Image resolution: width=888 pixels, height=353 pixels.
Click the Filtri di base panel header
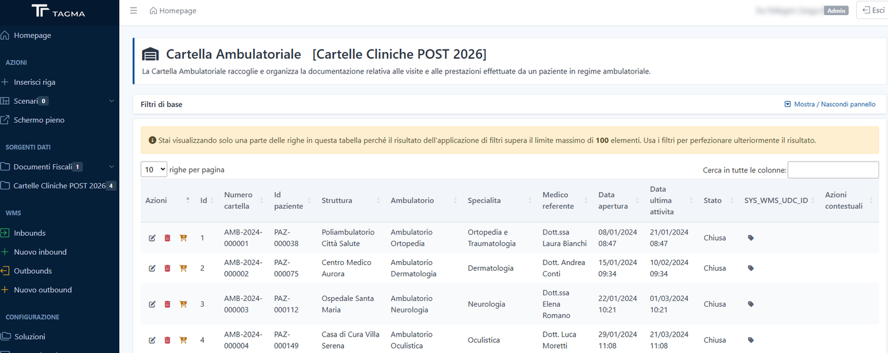point(509,104)
